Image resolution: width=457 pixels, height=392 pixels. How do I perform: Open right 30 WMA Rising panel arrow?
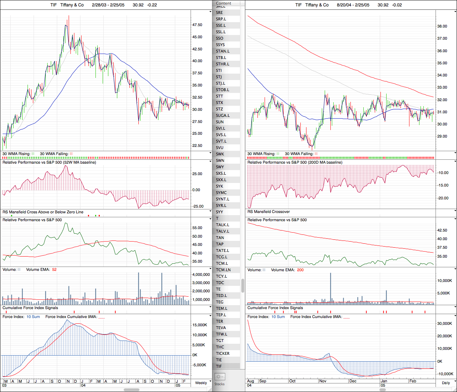455,153
